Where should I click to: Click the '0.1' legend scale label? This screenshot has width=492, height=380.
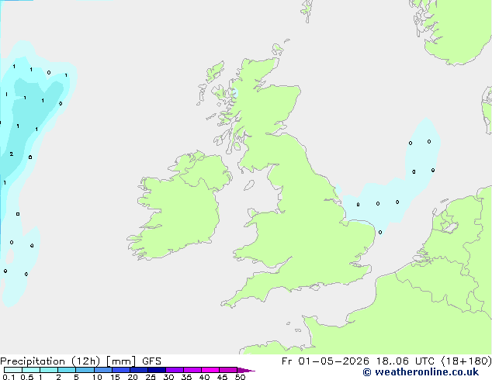click(9, 377)
